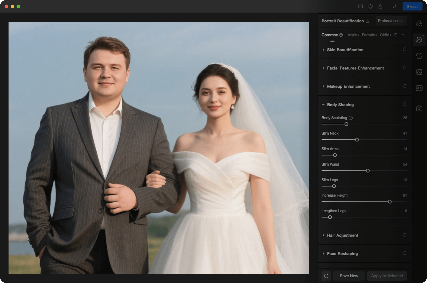The height and width of the screenshot is (283, 427).
Task: Open the keyboard shortcuts icon in the title bar
Action: tap(361, 6)
